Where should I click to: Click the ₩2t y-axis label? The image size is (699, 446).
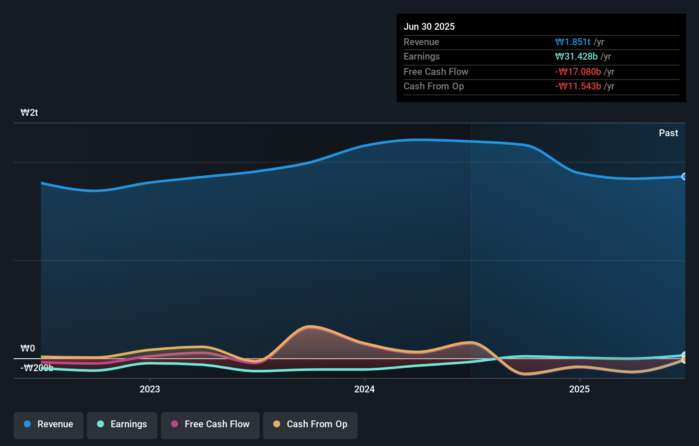(x=29, y=112)
